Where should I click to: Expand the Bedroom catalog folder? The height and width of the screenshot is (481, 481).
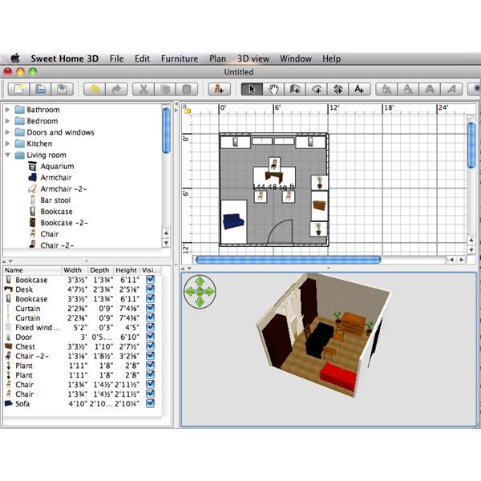(8, 121)
